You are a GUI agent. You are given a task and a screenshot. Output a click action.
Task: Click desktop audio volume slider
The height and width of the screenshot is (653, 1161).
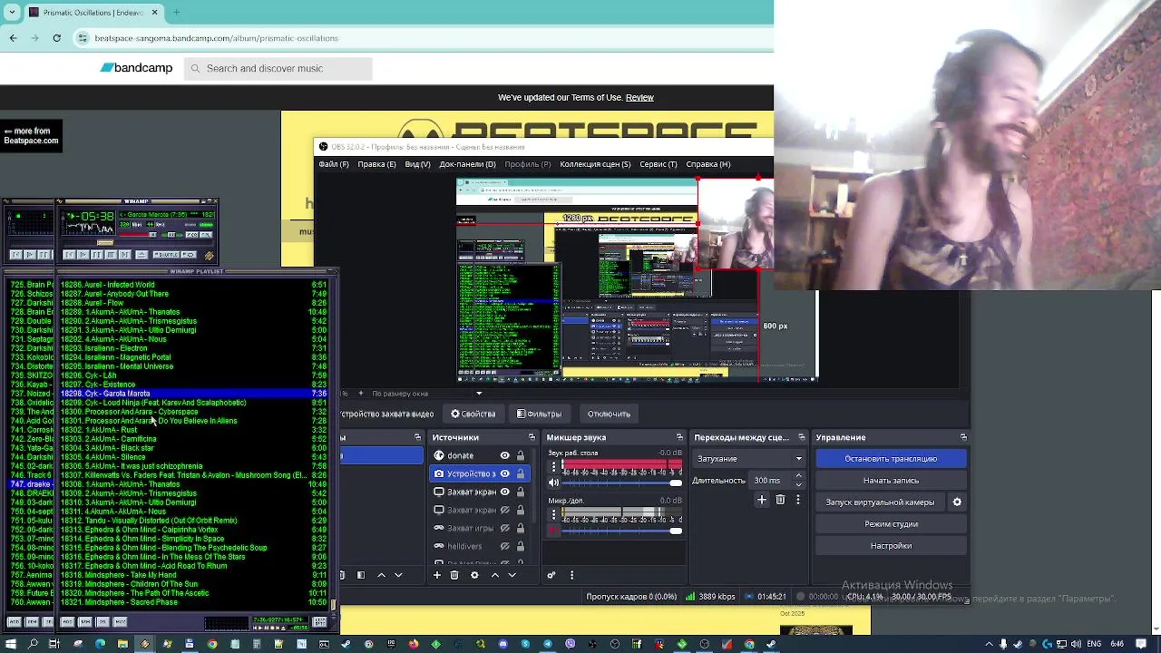tap(622, 482)
